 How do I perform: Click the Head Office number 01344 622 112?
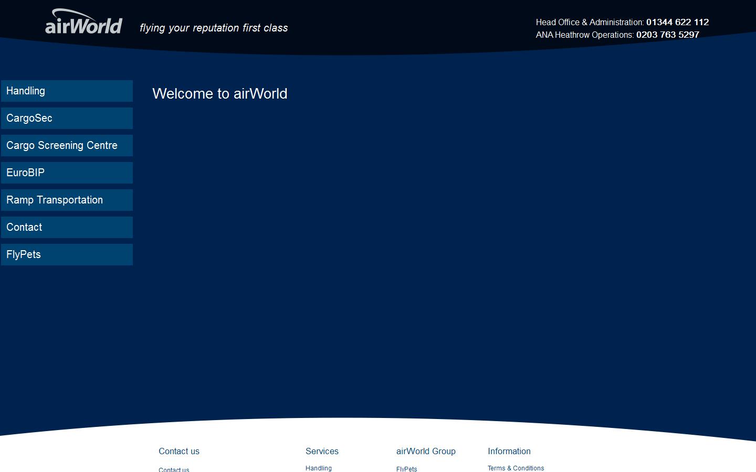[677, 22]
